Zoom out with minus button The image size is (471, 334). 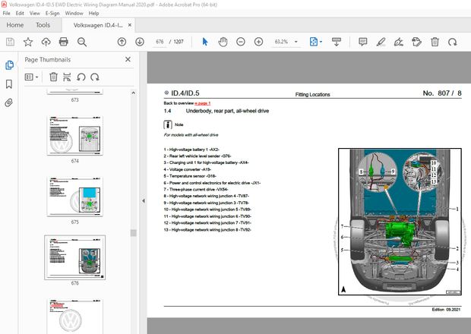point(241,42)
